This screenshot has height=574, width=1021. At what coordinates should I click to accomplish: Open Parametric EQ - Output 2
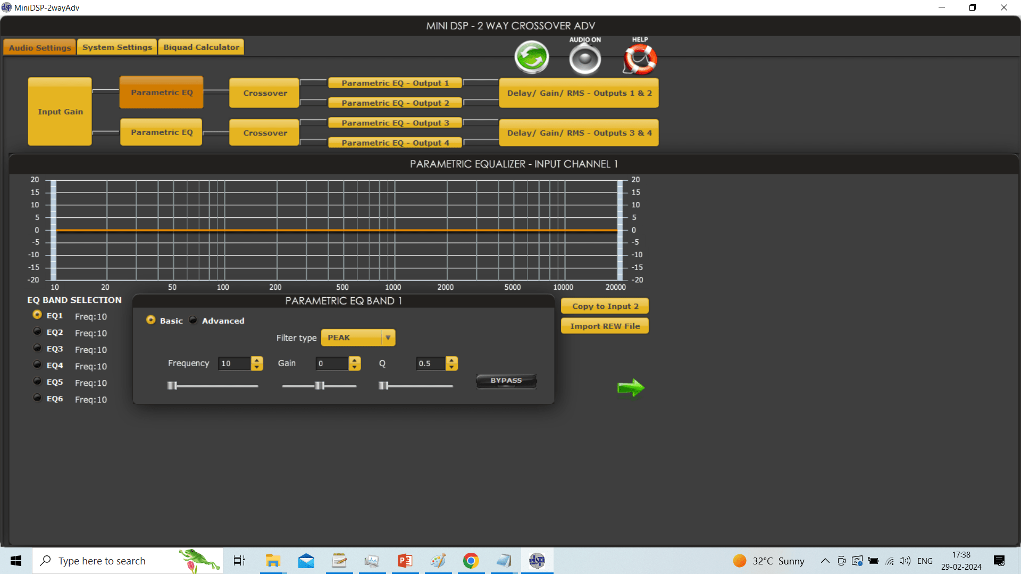coord(395,103)
